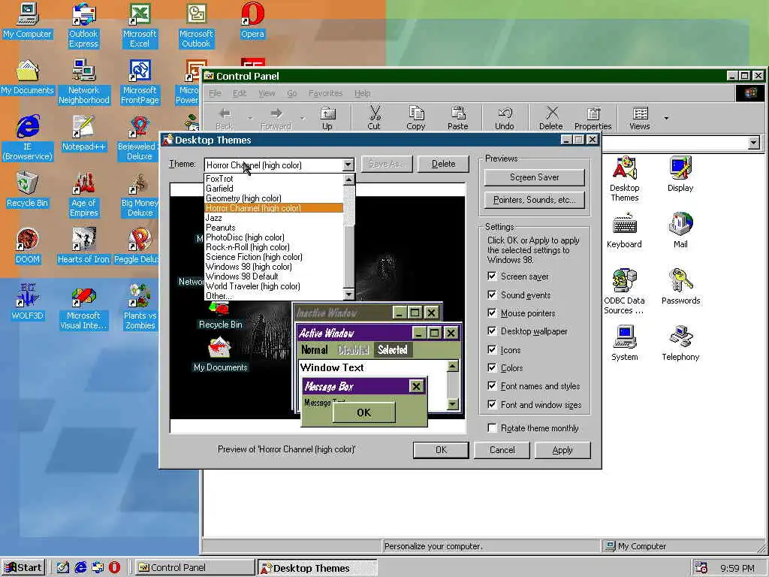Open the System icon in Control Panel

click(624, 343)
